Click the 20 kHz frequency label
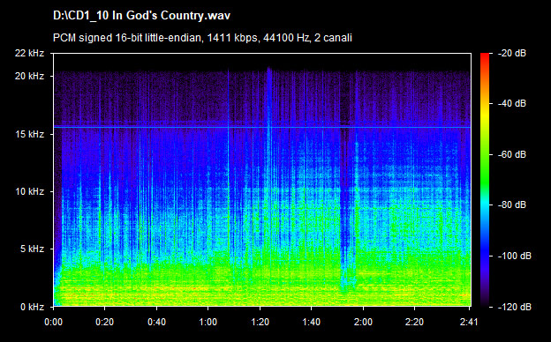 pos(29,76)
